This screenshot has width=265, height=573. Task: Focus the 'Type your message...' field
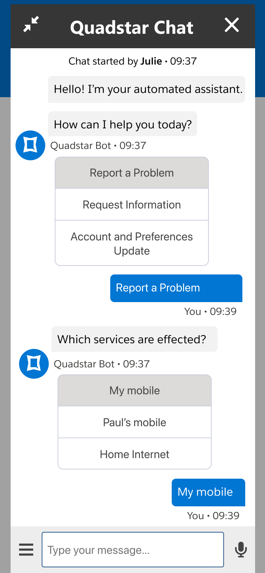pyautogui.click(x=132, y=550)
